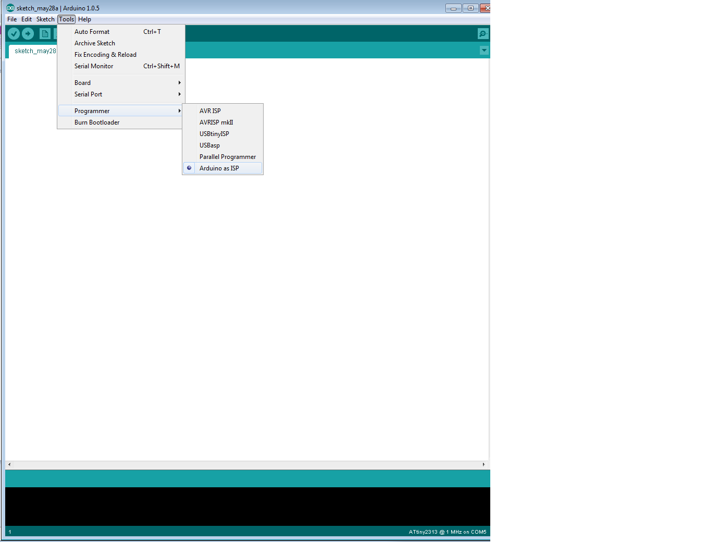This screenshot has width=707, height=542.
Task: Choose USBasp programmer
Action: tap(222, 145)
